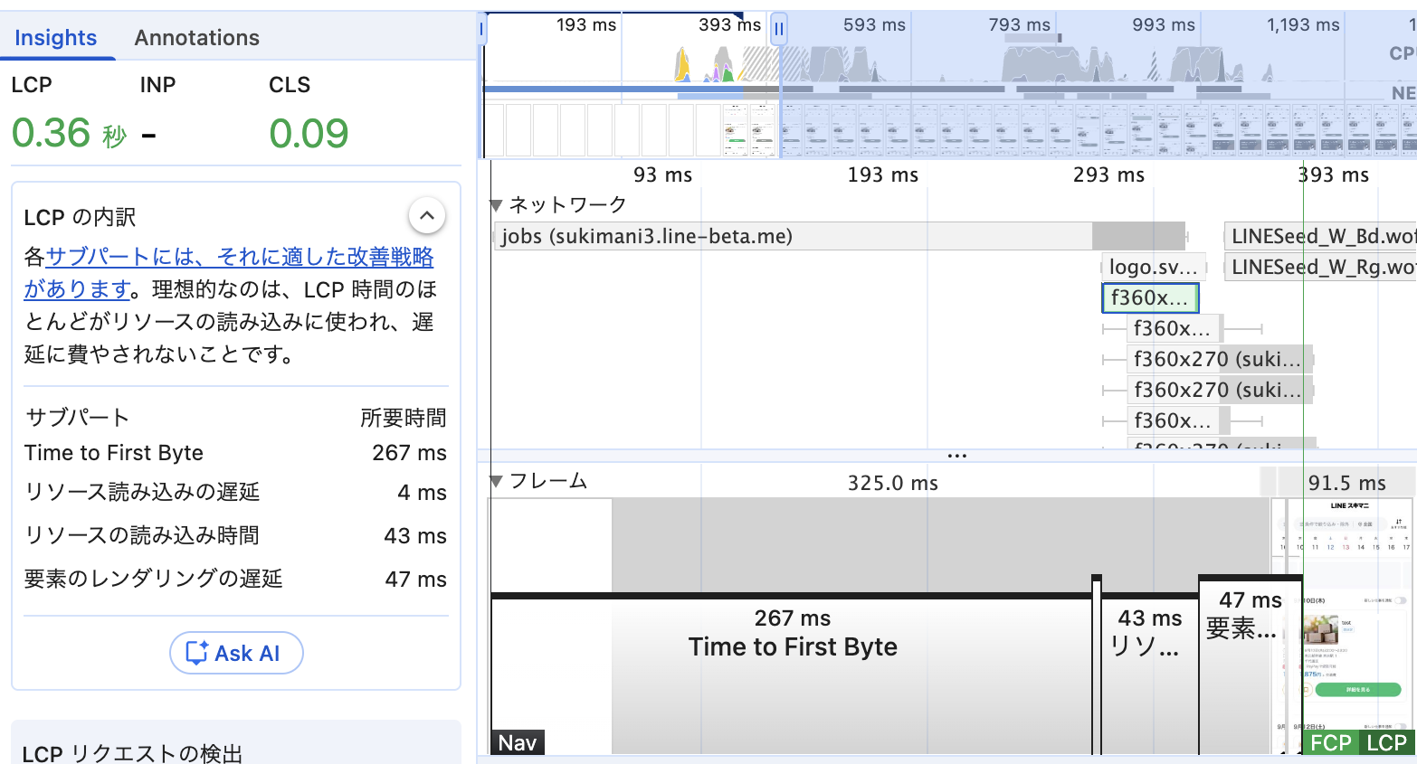Viewport: 1417px width, 764px height.
Task: Open the Annotations tab
Action: [x=197, y=38]
